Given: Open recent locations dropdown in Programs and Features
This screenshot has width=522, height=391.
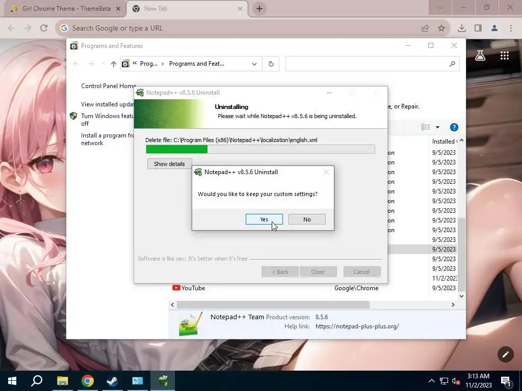Looking at the screenshot, I should pos(103,64).
